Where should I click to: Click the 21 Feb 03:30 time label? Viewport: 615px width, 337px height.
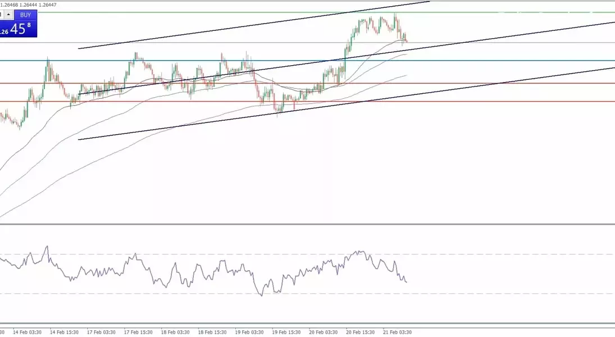pyautogui.click(x=398, y=333)
